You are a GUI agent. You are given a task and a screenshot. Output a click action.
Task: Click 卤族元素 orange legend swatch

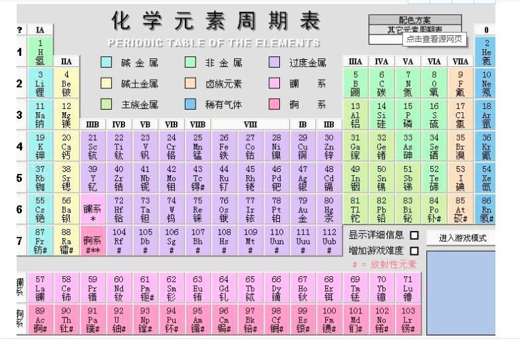(190, 83)
